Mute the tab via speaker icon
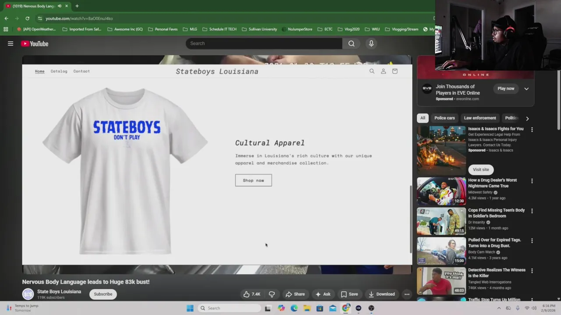Screen dimensions: 561x315 (x=59, y=6)
